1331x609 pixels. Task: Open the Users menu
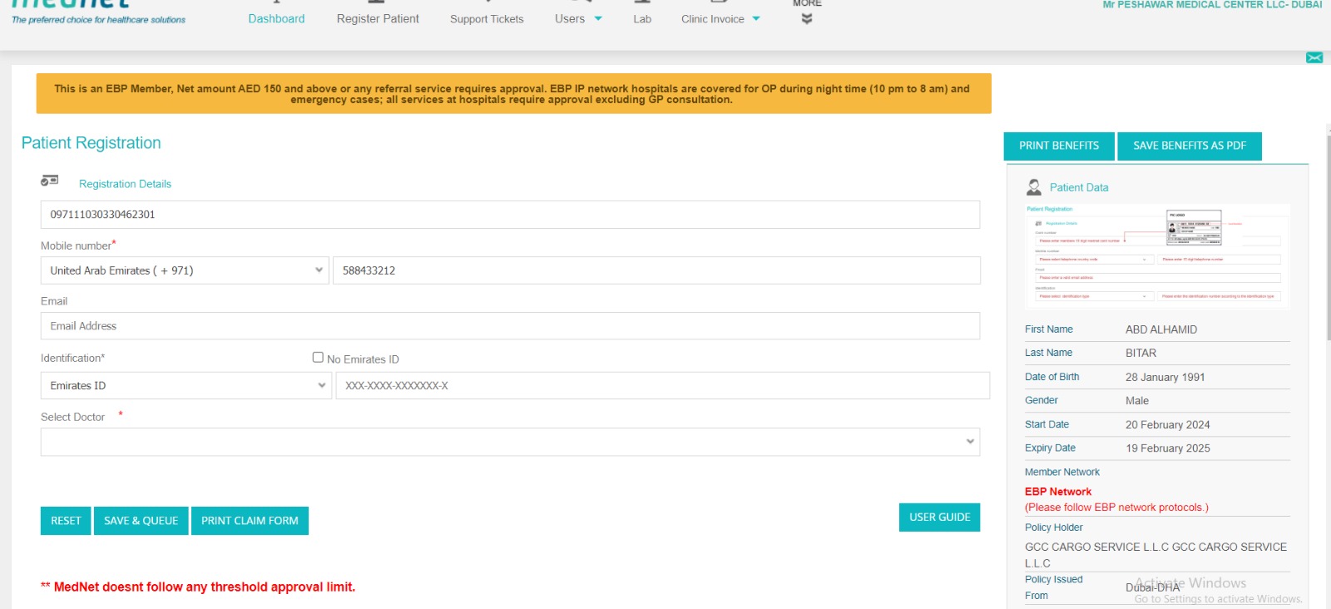click(x=577, y=19)
